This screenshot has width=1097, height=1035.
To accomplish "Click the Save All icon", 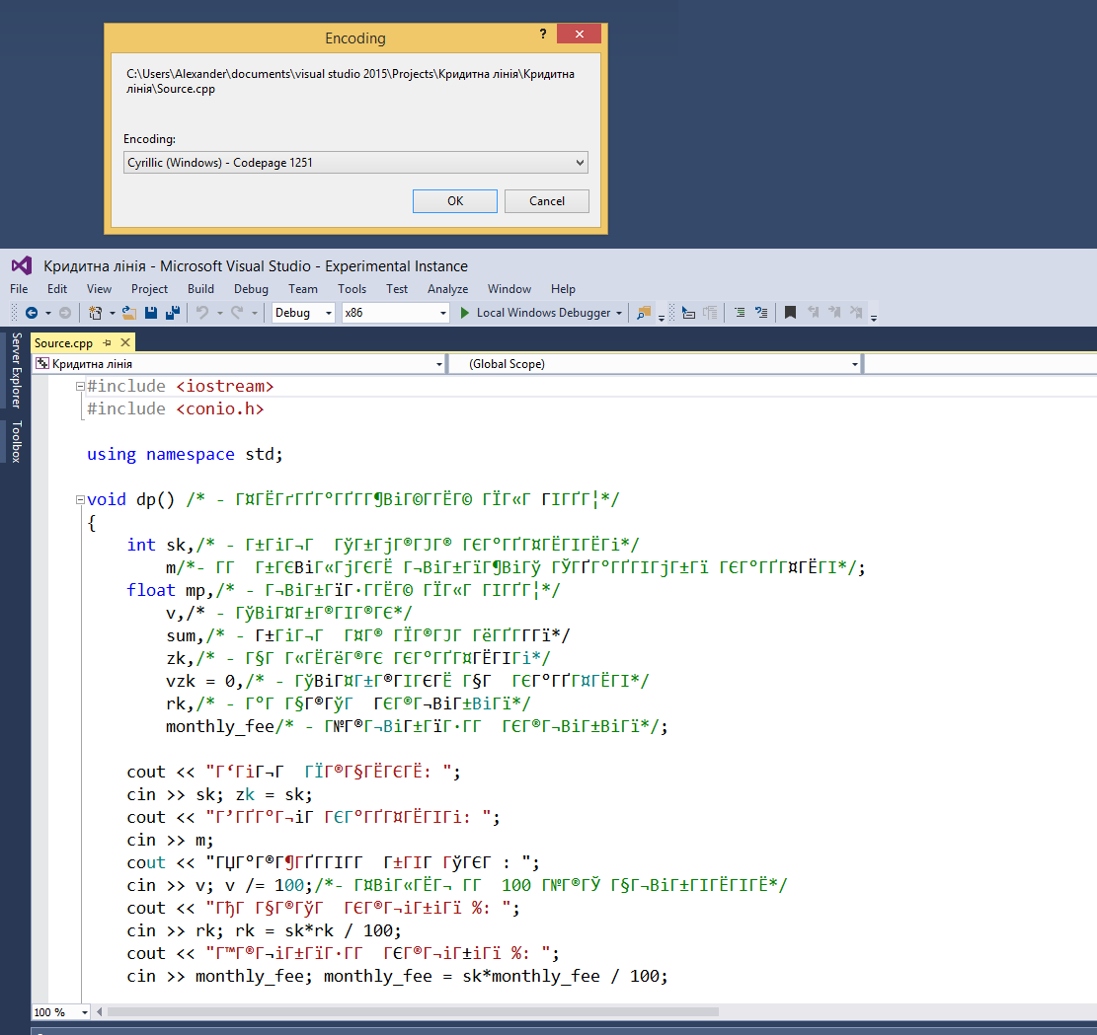I will [x=172, y=313].
